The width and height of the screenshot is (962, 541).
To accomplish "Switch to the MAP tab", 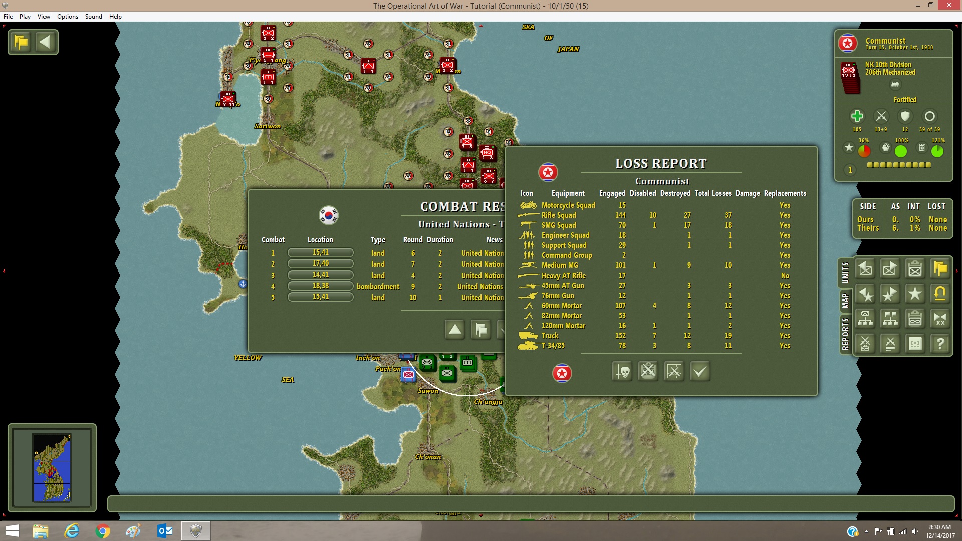I will [x=845, y=301].
